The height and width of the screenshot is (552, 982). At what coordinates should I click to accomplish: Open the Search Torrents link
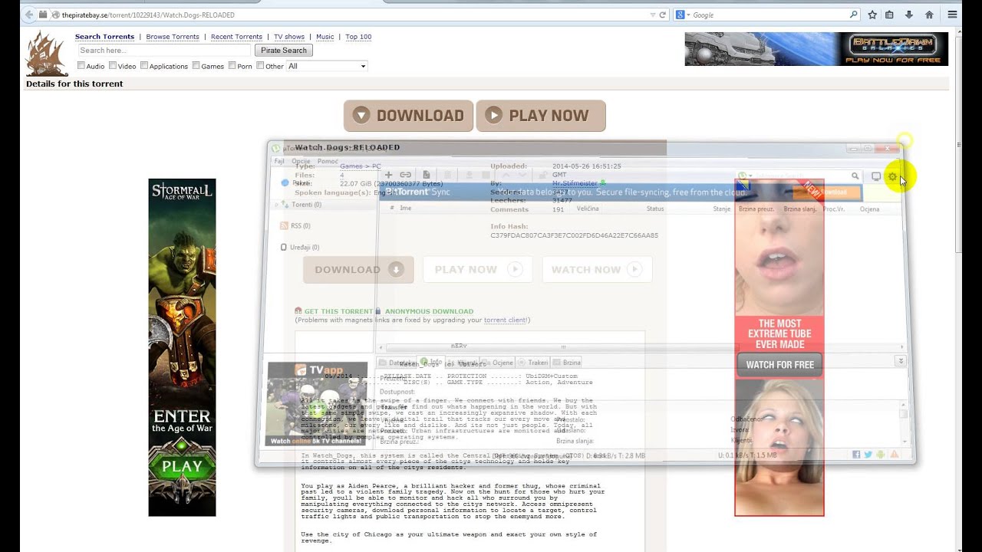[x=104, y=37]
